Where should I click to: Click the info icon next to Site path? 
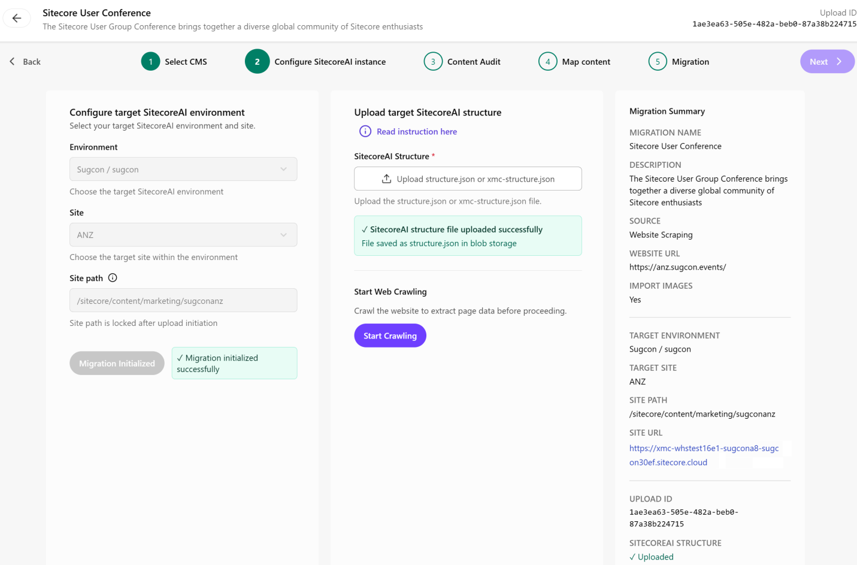113,278
